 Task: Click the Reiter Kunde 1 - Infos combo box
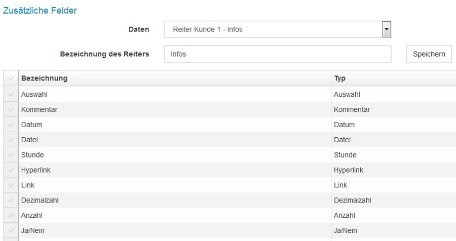click(x=273, y=29)
